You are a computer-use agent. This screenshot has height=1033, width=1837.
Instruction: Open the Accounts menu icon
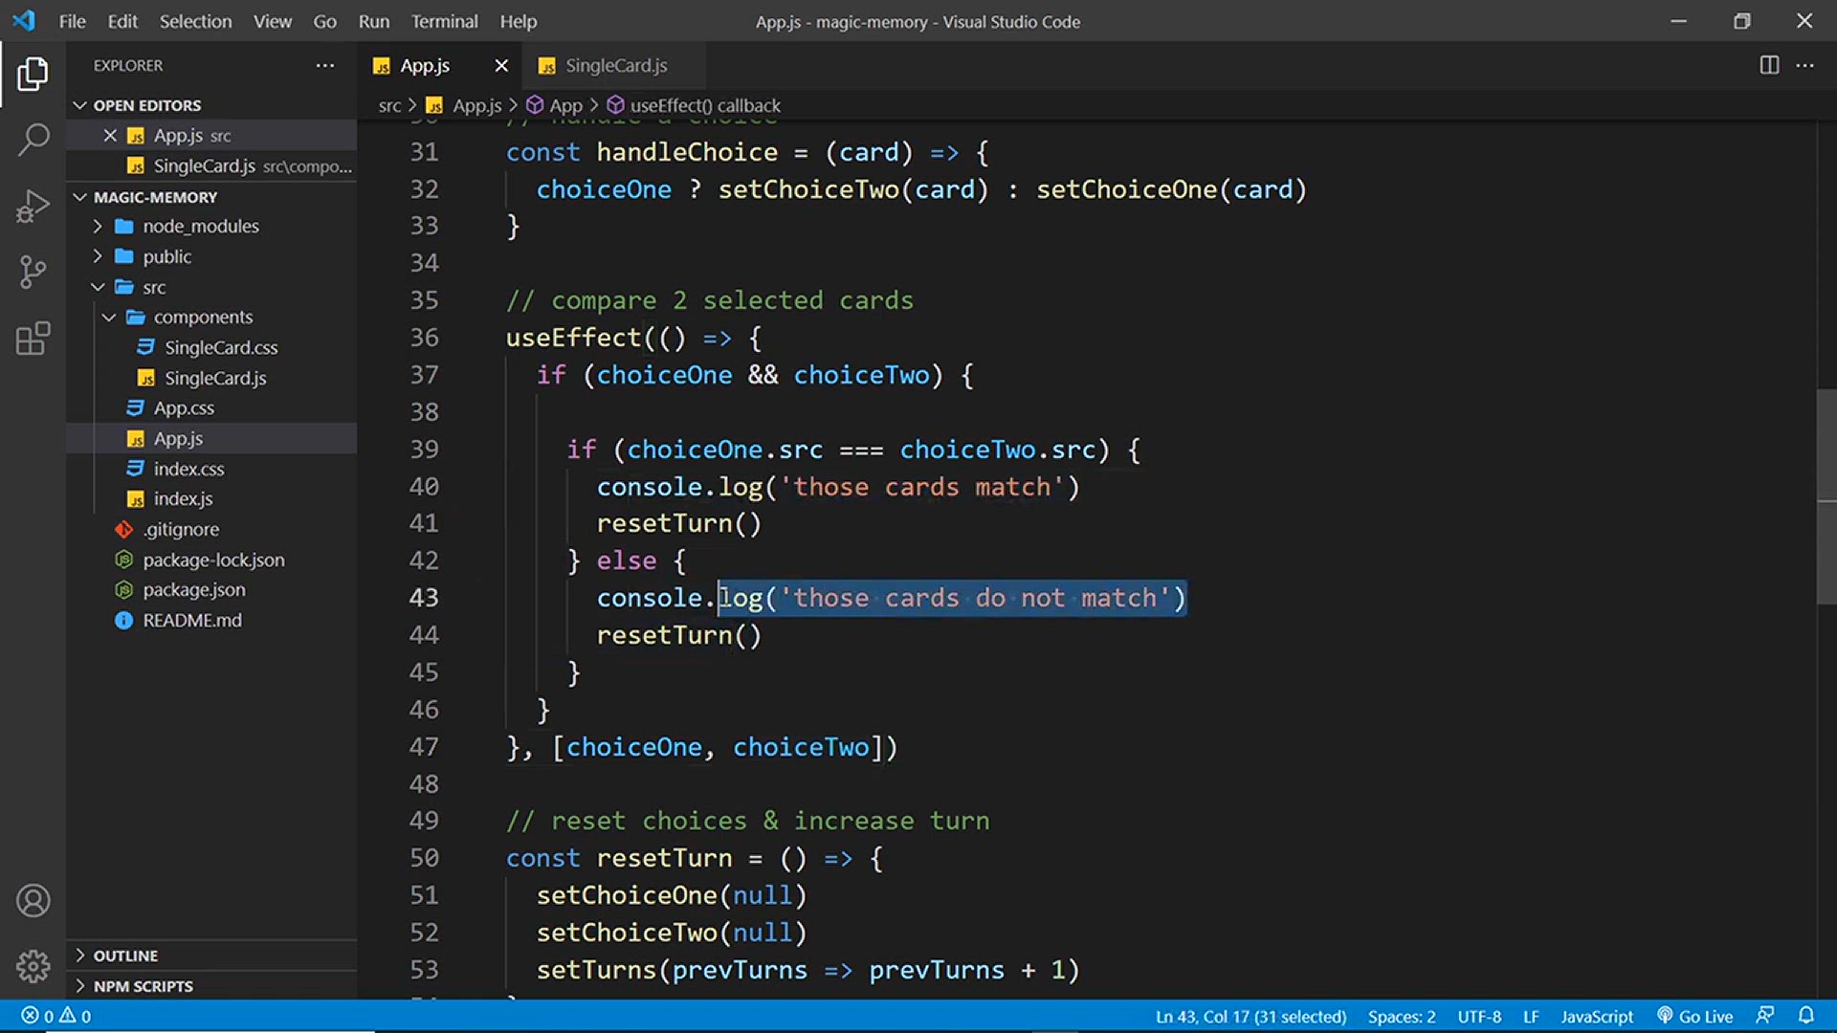click(33, 901)
